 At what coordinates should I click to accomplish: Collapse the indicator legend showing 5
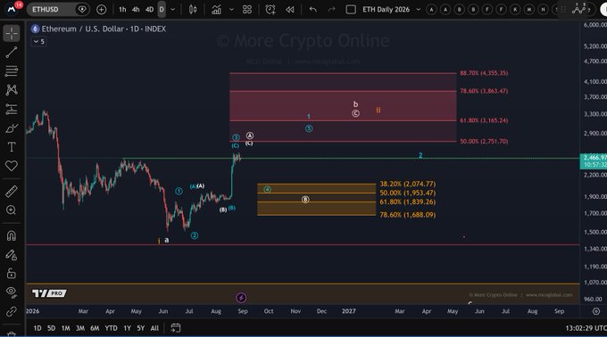pos(38,41)
